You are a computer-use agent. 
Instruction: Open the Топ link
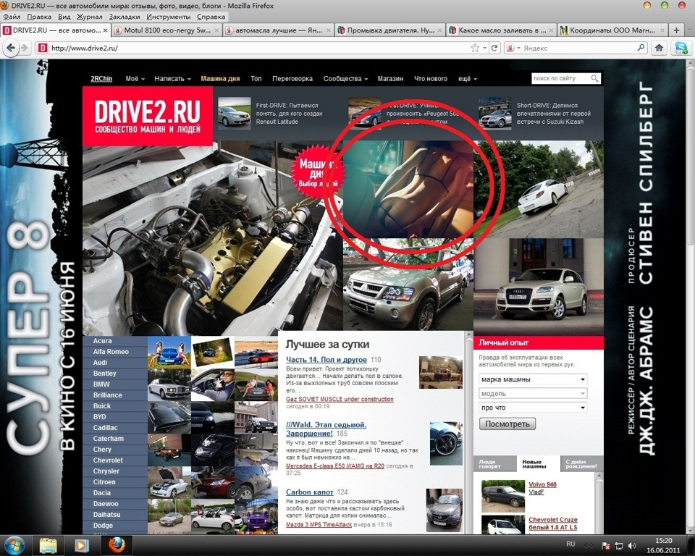(x=256, y=78)
